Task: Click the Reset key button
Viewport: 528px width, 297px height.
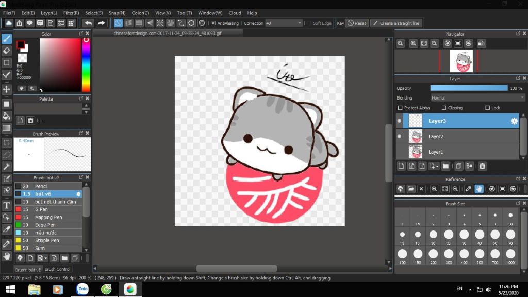Action: pyautogui.click(x=356, y=23)
